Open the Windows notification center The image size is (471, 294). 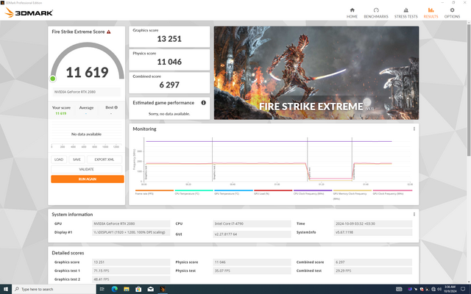(464, 288)
